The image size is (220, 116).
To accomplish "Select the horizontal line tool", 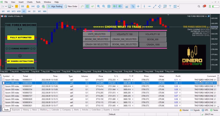I will click(x=149, y=6).
